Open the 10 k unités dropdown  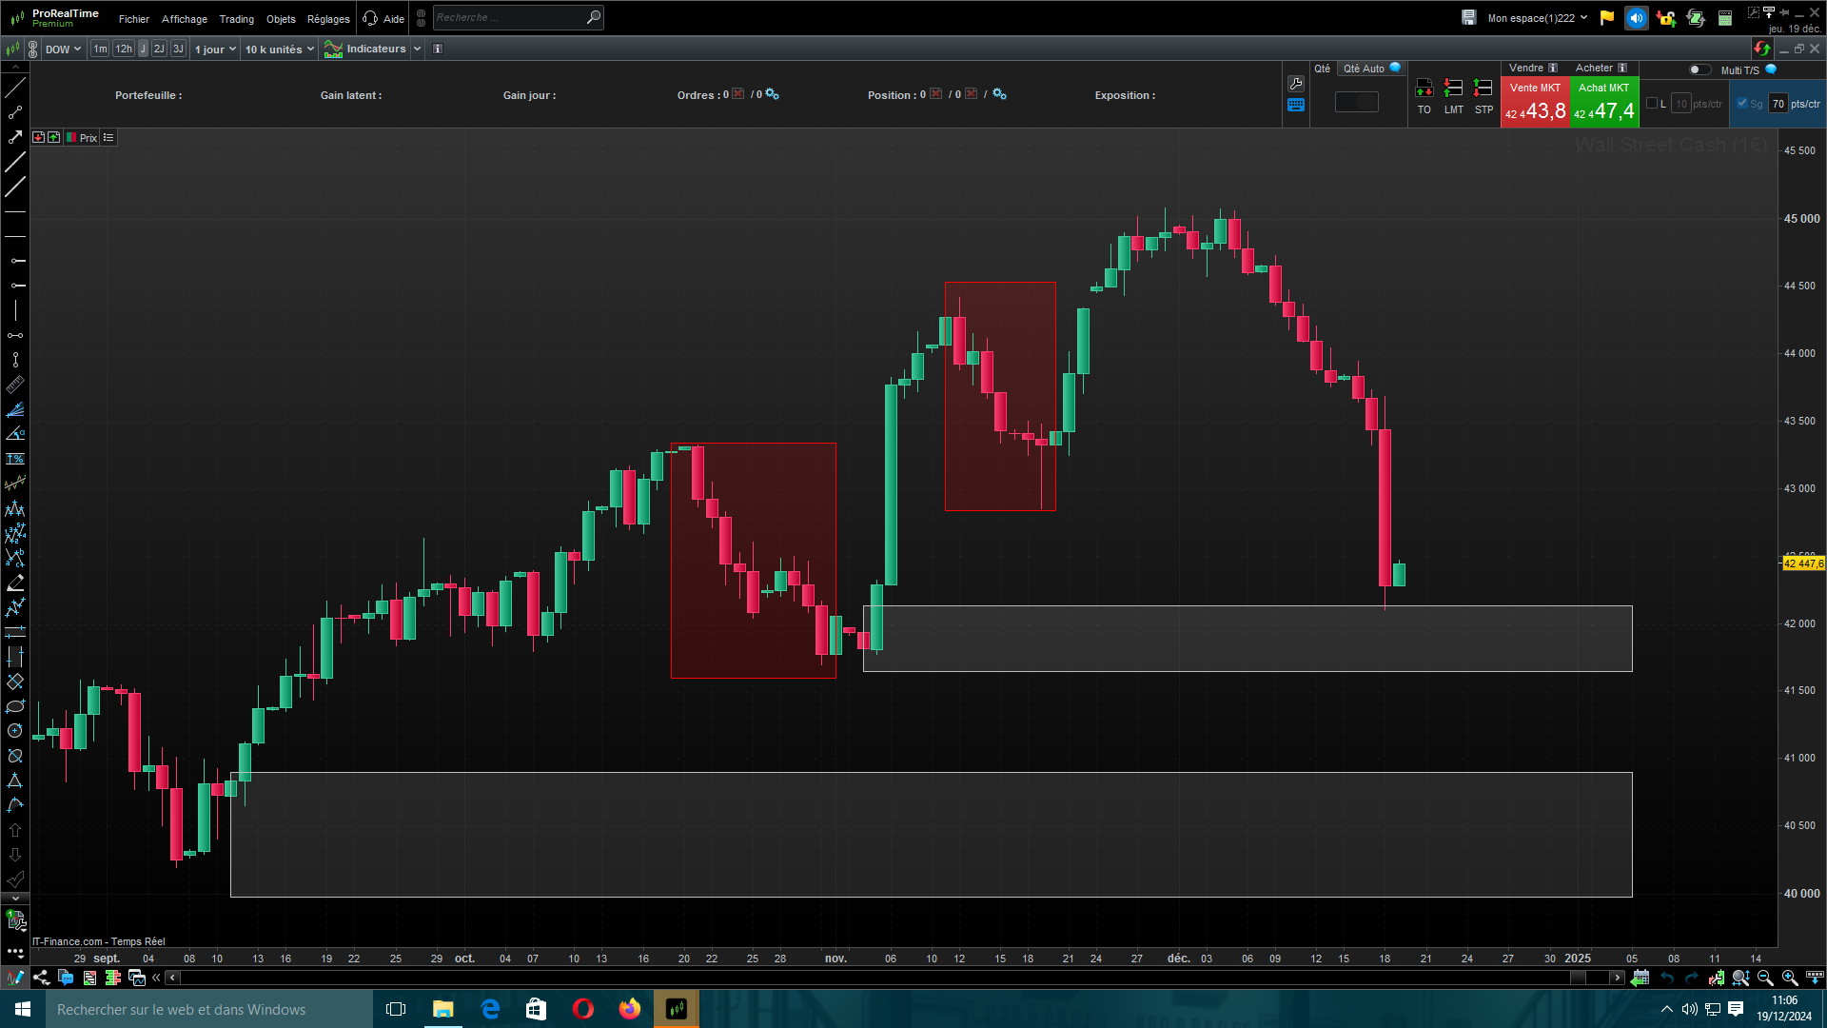(x=279, y=49)
